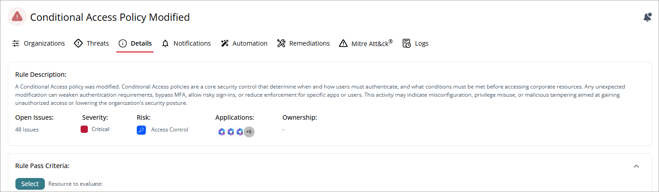
Task: Click the 48 Issues open issues count
Action: [x=27, y=130]
